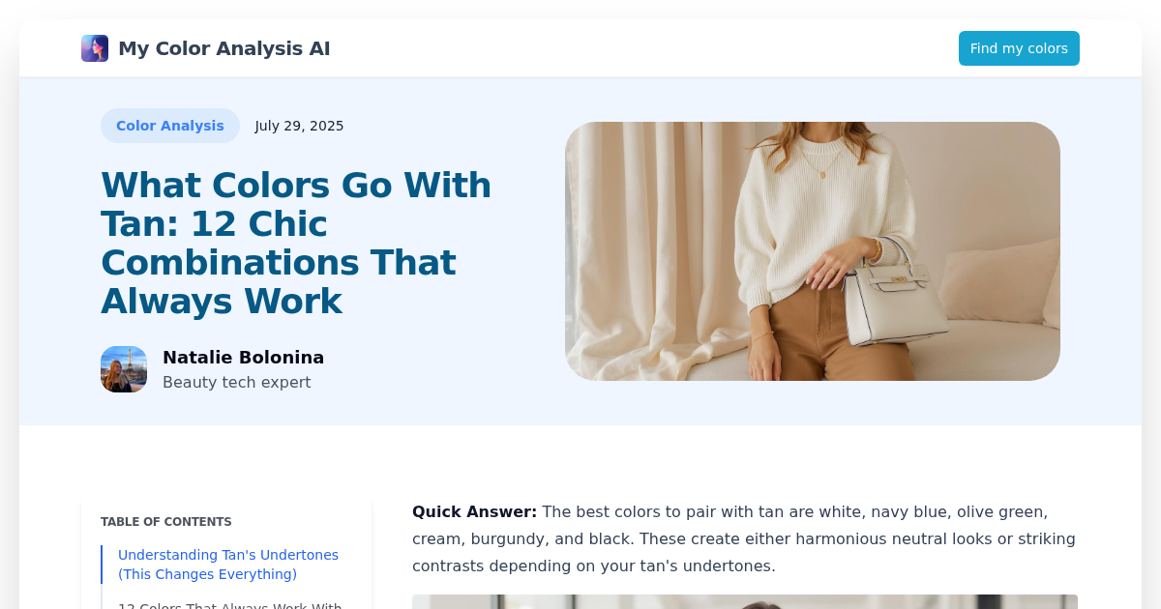Go to 12 Colors That Always Work section
This screenshot has width=1161, height=609.
[x=230, y=605]
